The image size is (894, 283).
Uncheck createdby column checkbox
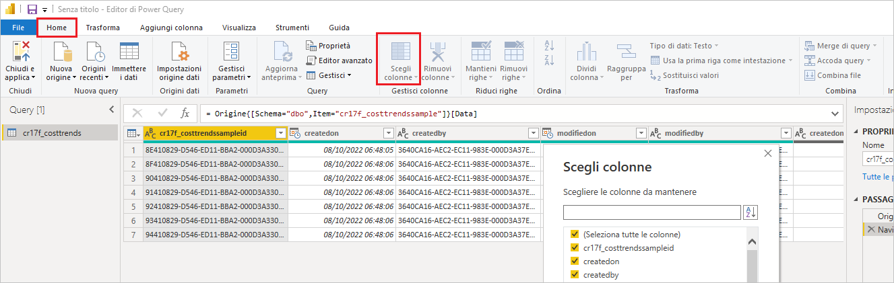[575, 275]
